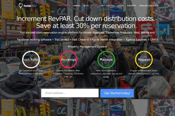This screenshot has height=116, width=175.
Task: Click the Login link
Action: click(x=121, y=6)
